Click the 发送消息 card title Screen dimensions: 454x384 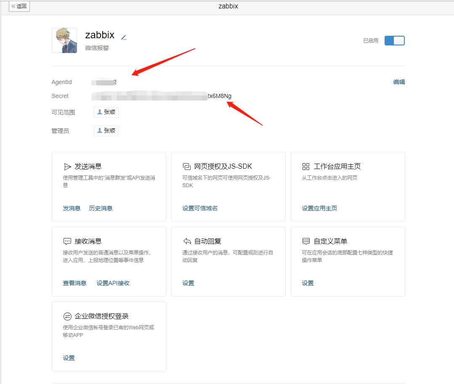pyautogui.click(x=88, y=167)
